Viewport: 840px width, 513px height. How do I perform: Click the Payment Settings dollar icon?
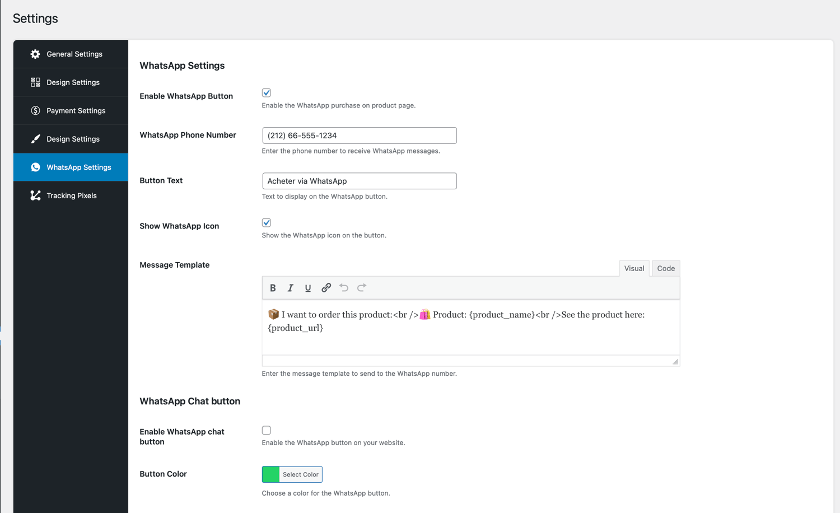35,110
